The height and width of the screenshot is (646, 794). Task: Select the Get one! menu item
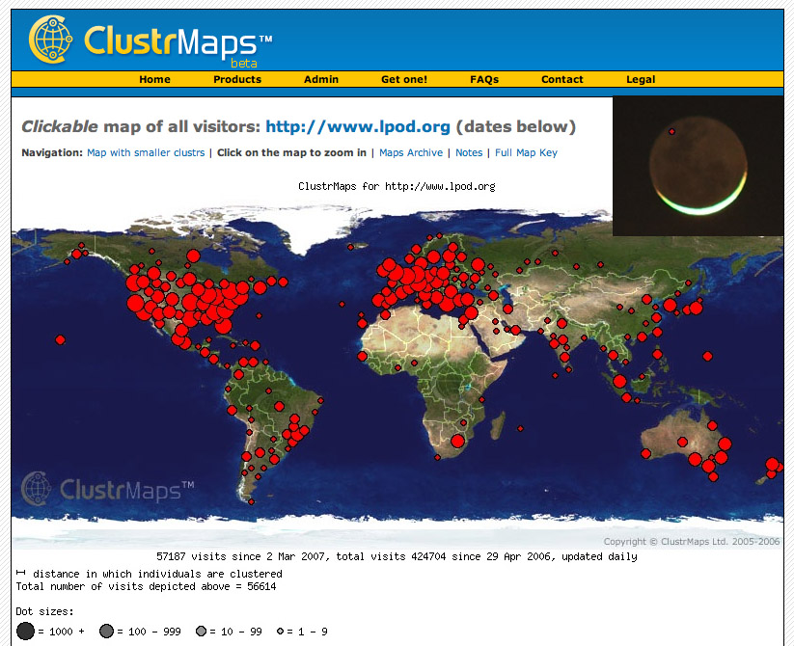(x=404, y=79)
